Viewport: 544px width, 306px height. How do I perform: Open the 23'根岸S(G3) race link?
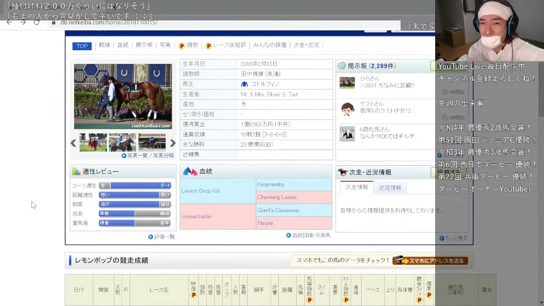257,144
